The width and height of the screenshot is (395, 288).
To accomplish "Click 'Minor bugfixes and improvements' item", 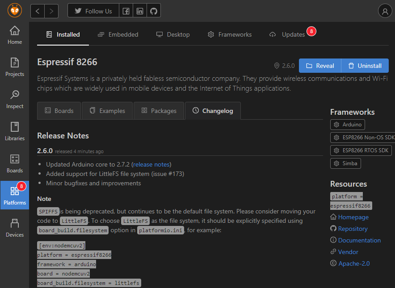I will tap(93, 183).
